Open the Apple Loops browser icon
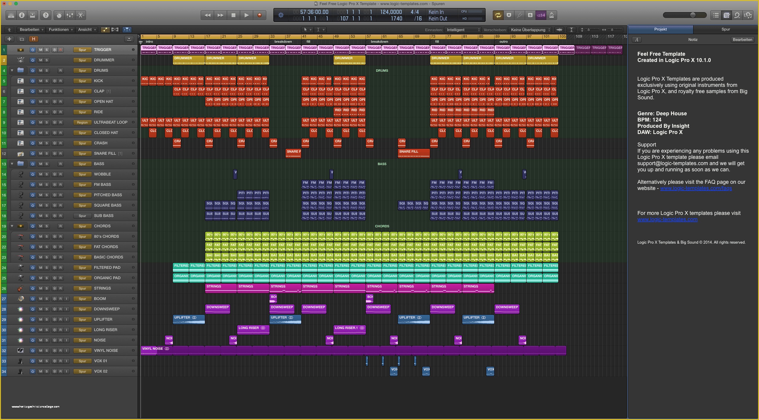The width and height of the screenshot is (759, 420). (x=737, y=15)
